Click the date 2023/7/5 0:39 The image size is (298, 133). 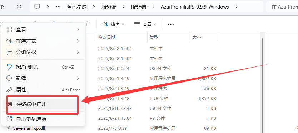pyautogui.click(x=113, y=128)
